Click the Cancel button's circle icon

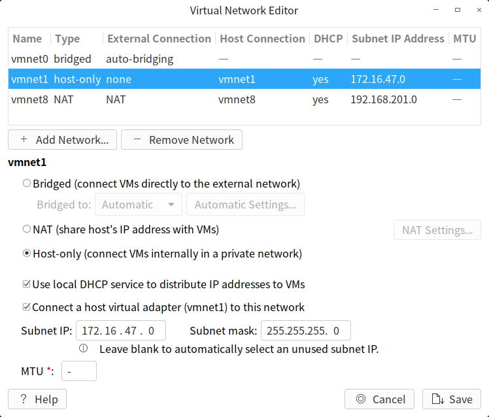coord(360,399)
